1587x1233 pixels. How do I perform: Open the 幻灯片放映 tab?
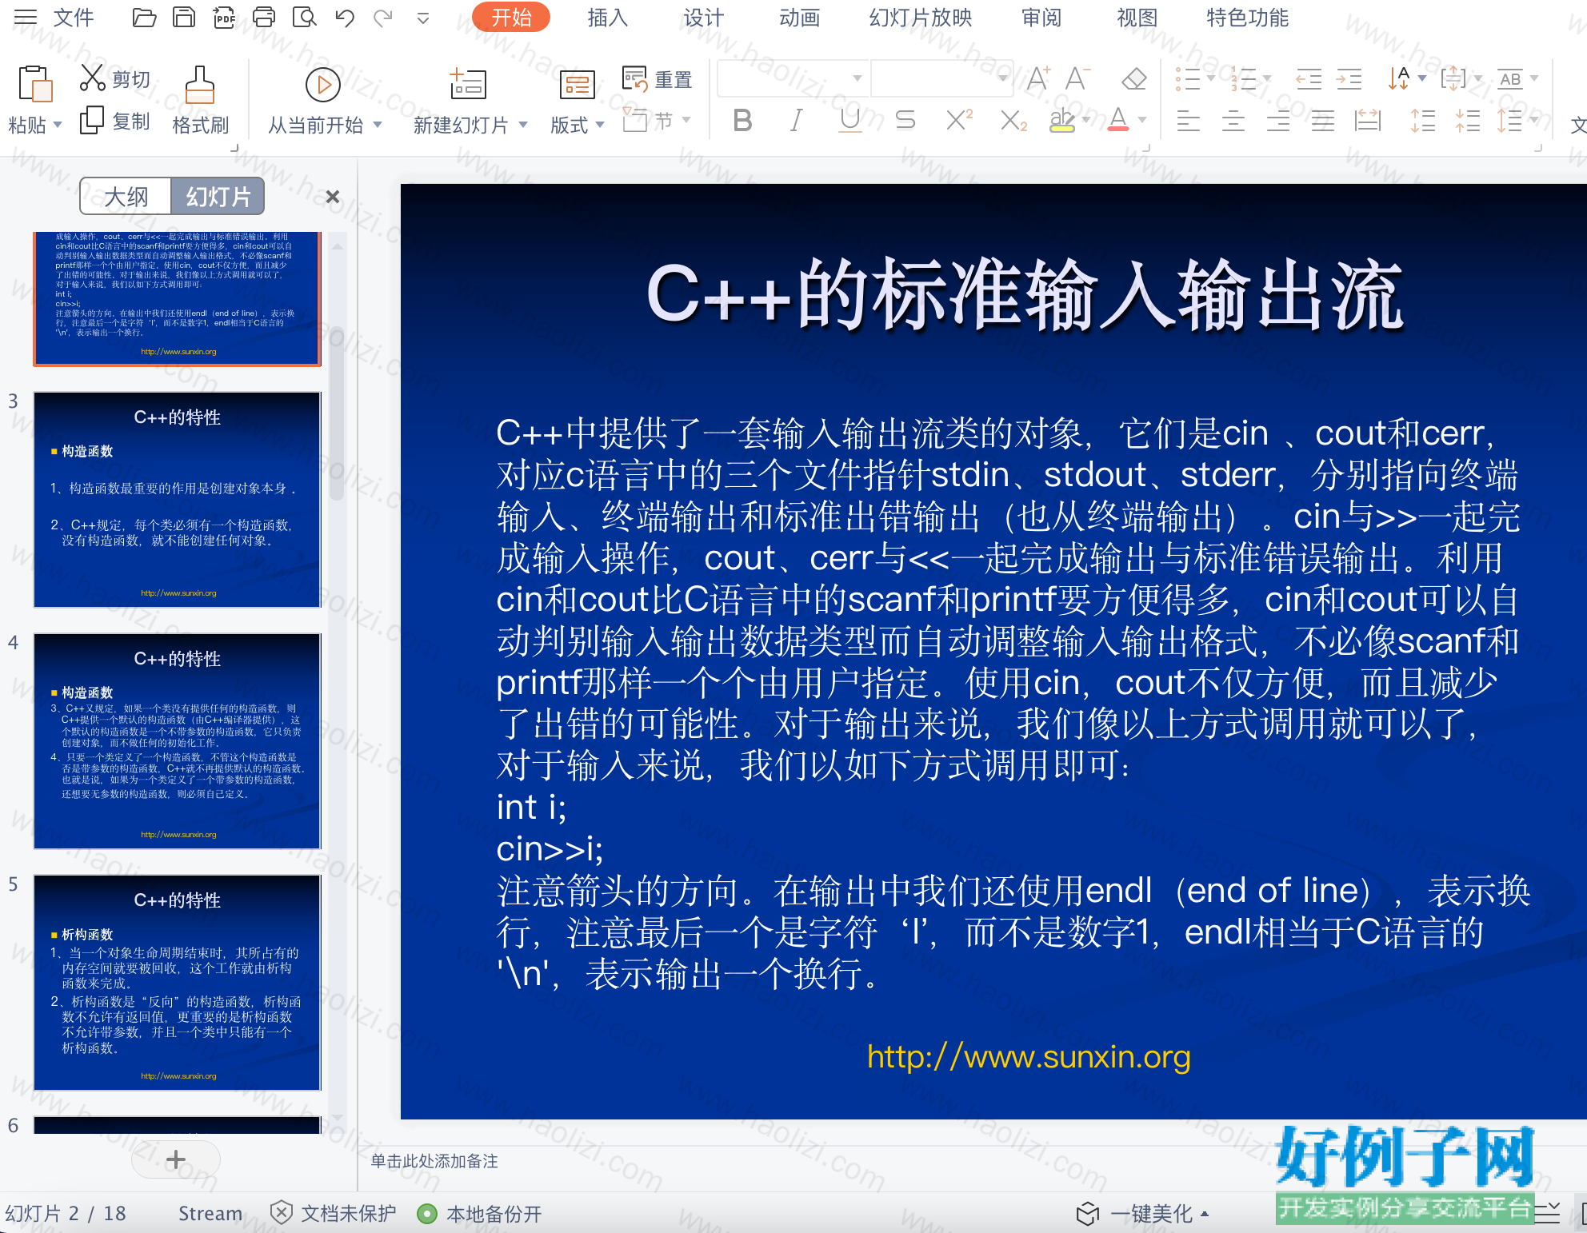[x=921, y=17]
